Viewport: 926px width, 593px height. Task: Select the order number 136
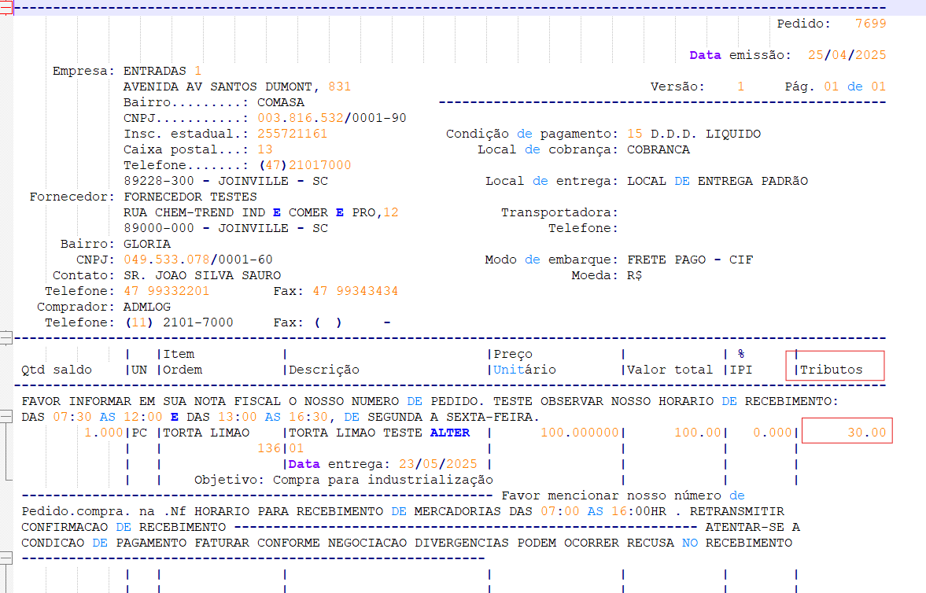click(x=269, y=449)
